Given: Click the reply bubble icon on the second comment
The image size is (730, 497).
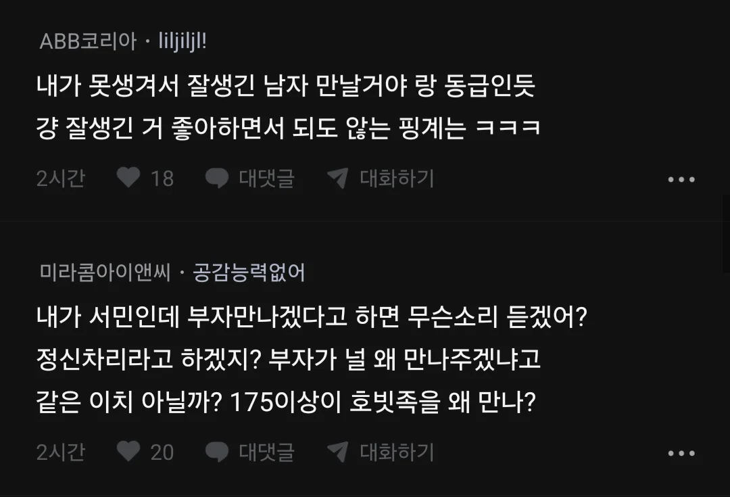Looking at the screenshot, I should [x=216, y=452].
